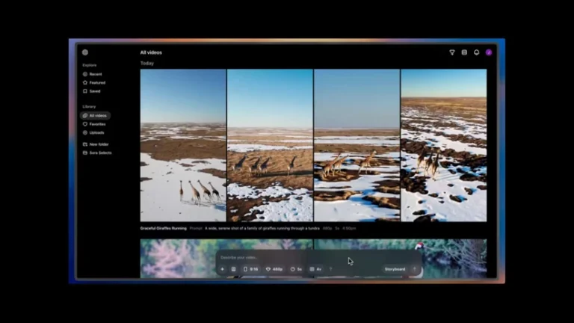Open fourth giraffe video thumbnail

click(444, 145)
